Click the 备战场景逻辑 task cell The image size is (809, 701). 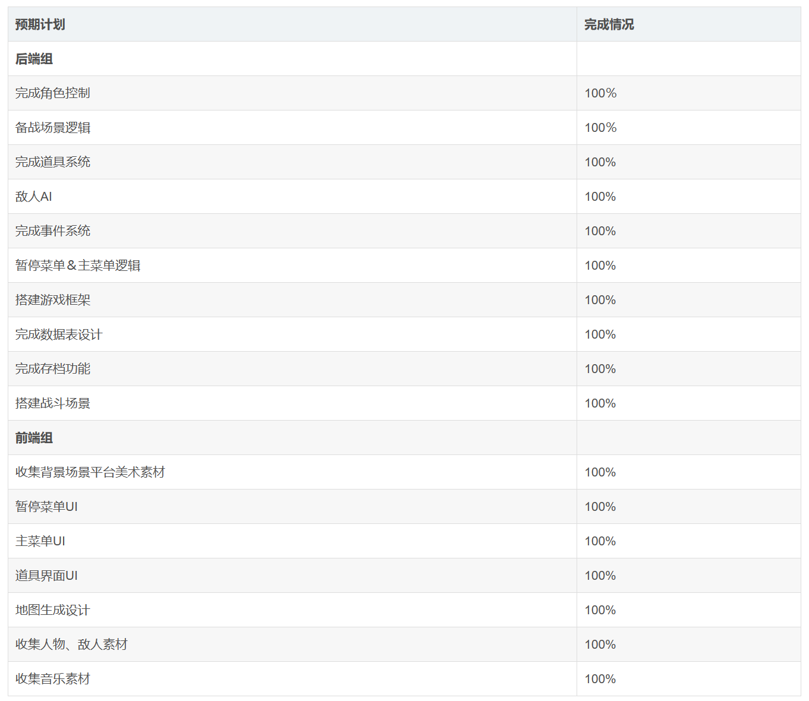[53, 128]
